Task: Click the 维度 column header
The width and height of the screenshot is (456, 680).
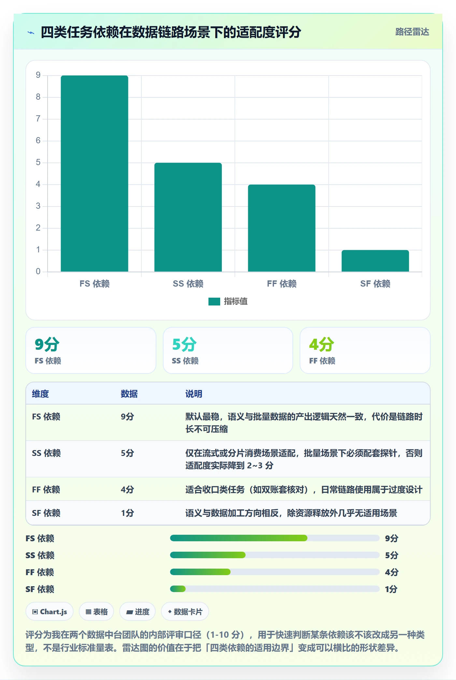Action: point(40,394)
